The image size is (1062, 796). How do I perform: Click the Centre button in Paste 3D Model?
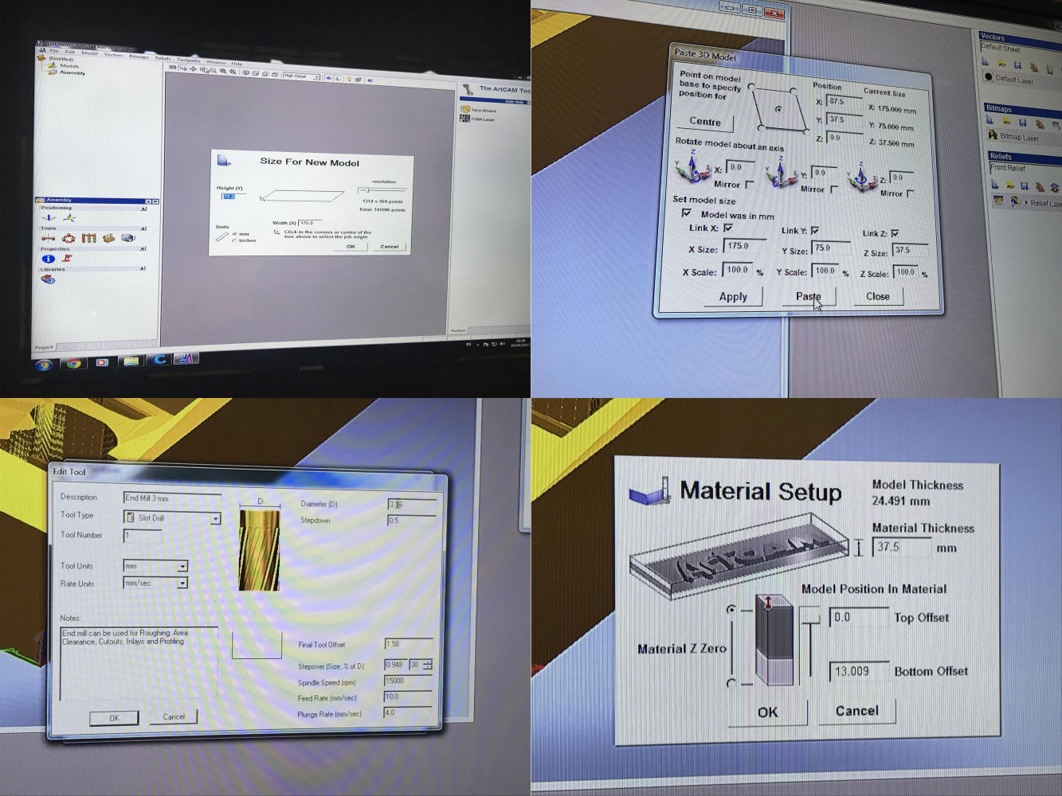coord(704,122)
